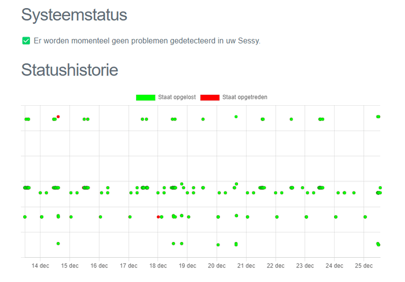Click the green checkmark status icon
The height and width of the screenshot is (282, 405).
point(26,41)
